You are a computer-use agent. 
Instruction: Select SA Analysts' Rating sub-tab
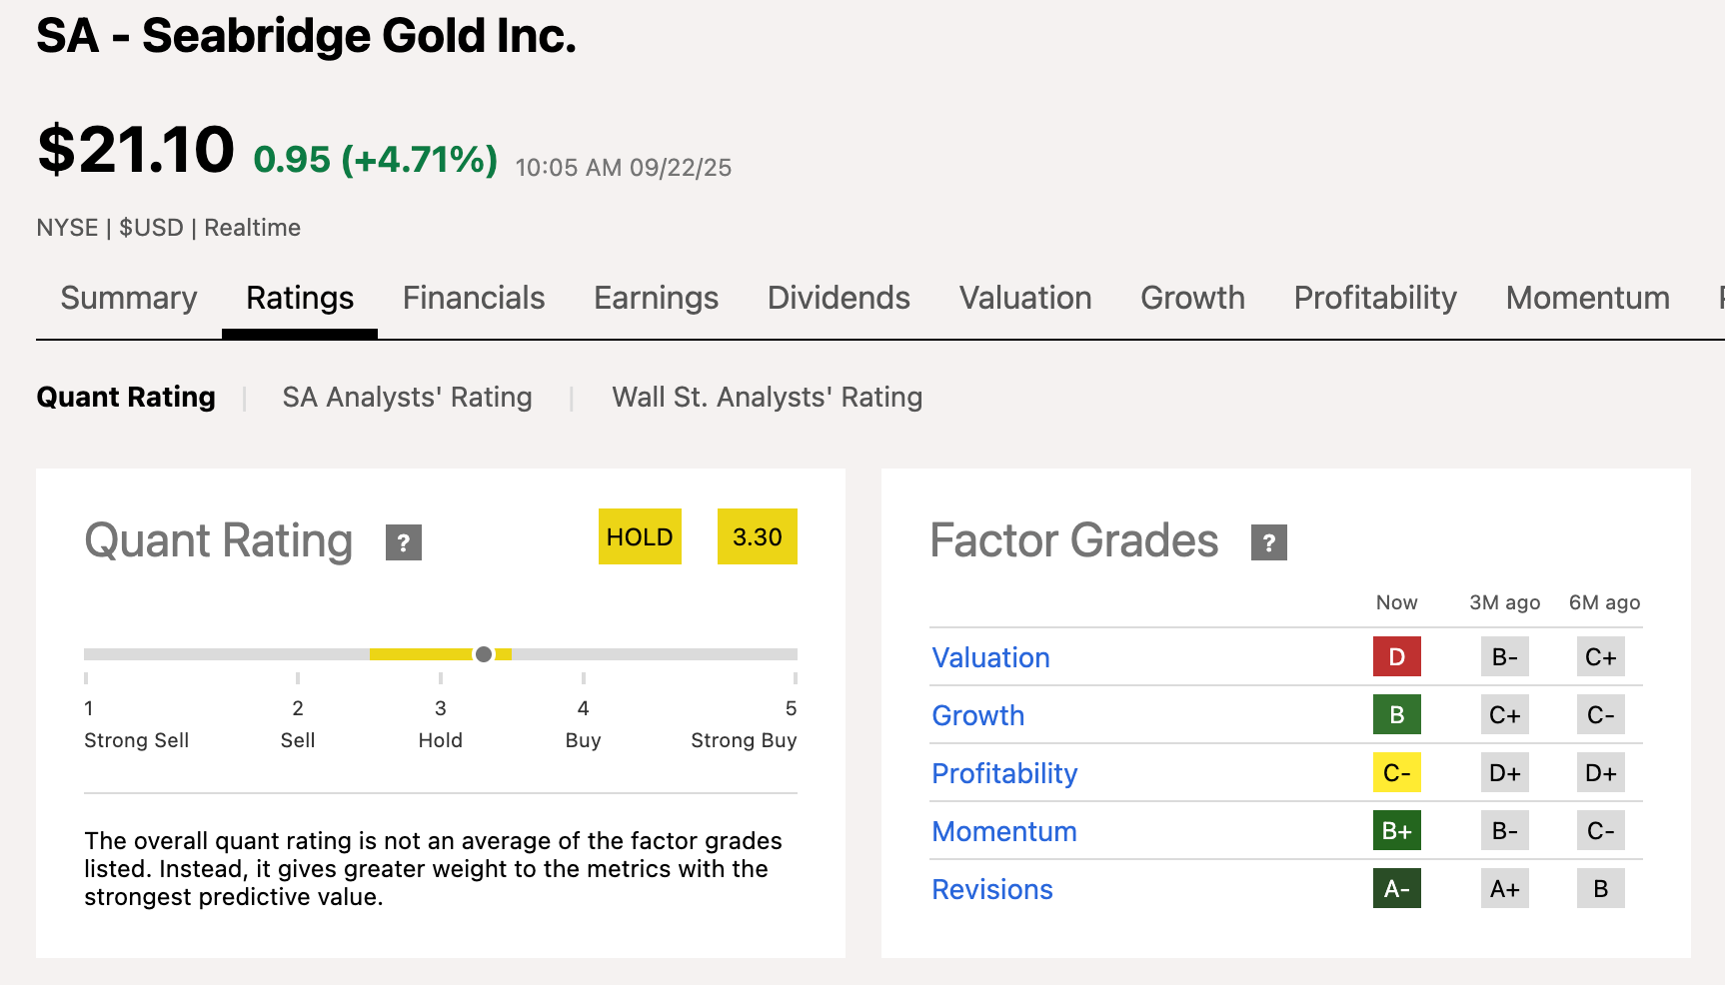point(407,398)
